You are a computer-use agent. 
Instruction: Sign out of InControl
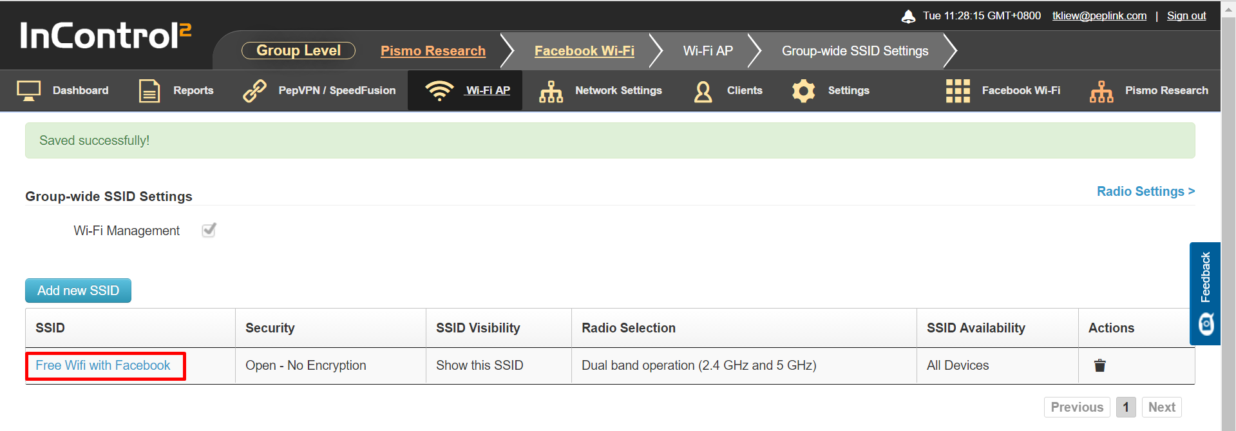click(1186, 15)
